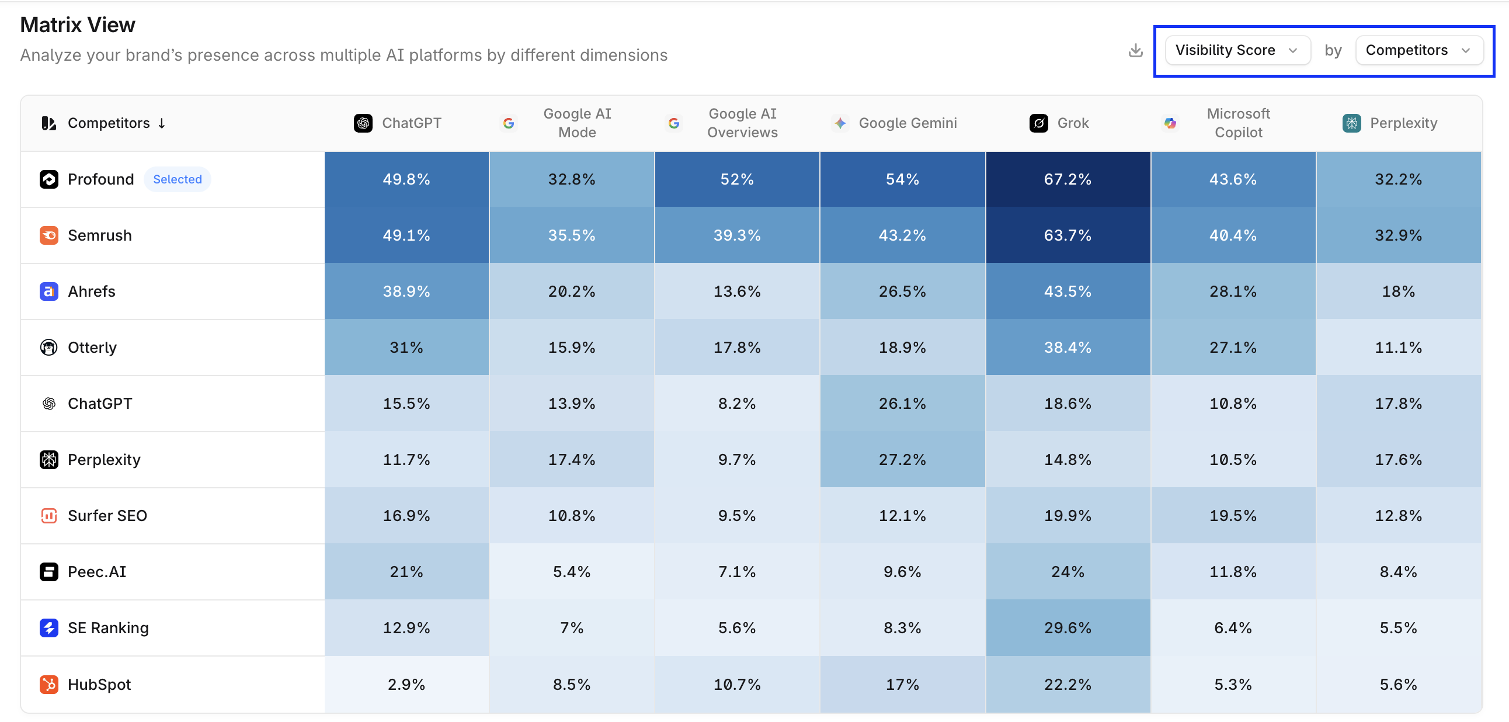Viewport: 1509px width, 722px height.
Task: Open the Visibility Score dropdown
Action: click(1237, 50)
